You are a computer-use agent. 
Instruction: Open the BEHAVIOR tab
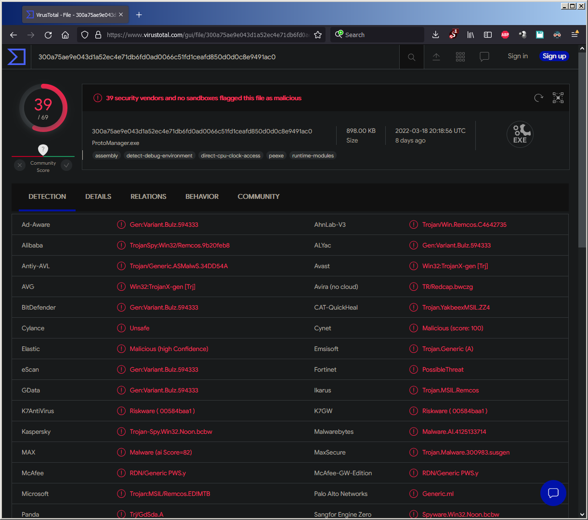point(202,196)
